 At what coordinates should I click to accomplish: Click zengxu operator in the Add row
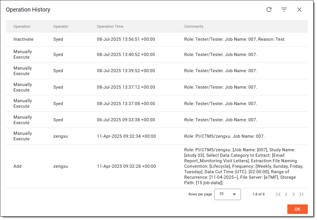(x=61, y=166)
